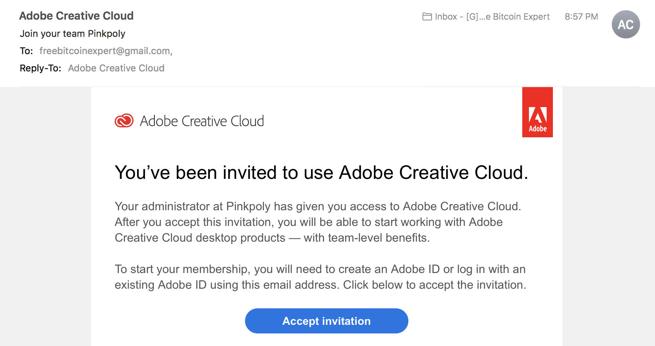Click the paragraph starting To start your membership

click(x=320, y=277)
